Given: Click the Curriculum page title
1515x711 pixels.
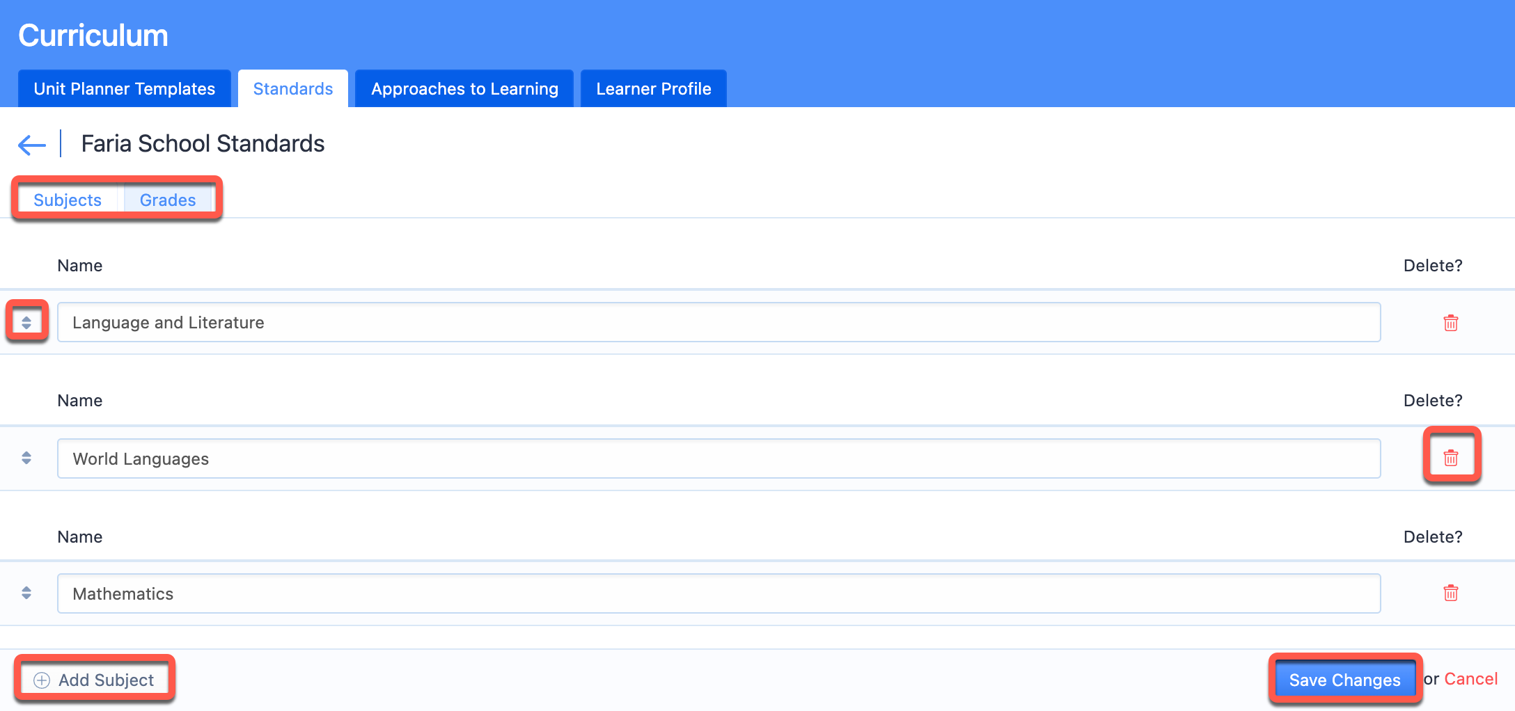Looking at the screenshot, I should click(x=93, y=35).
